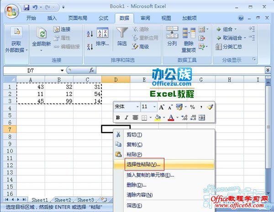Switch to 公式 Formulas tab
Image resolution: width=274 pixels, height=212 pixels.
[x=103, y=18]
